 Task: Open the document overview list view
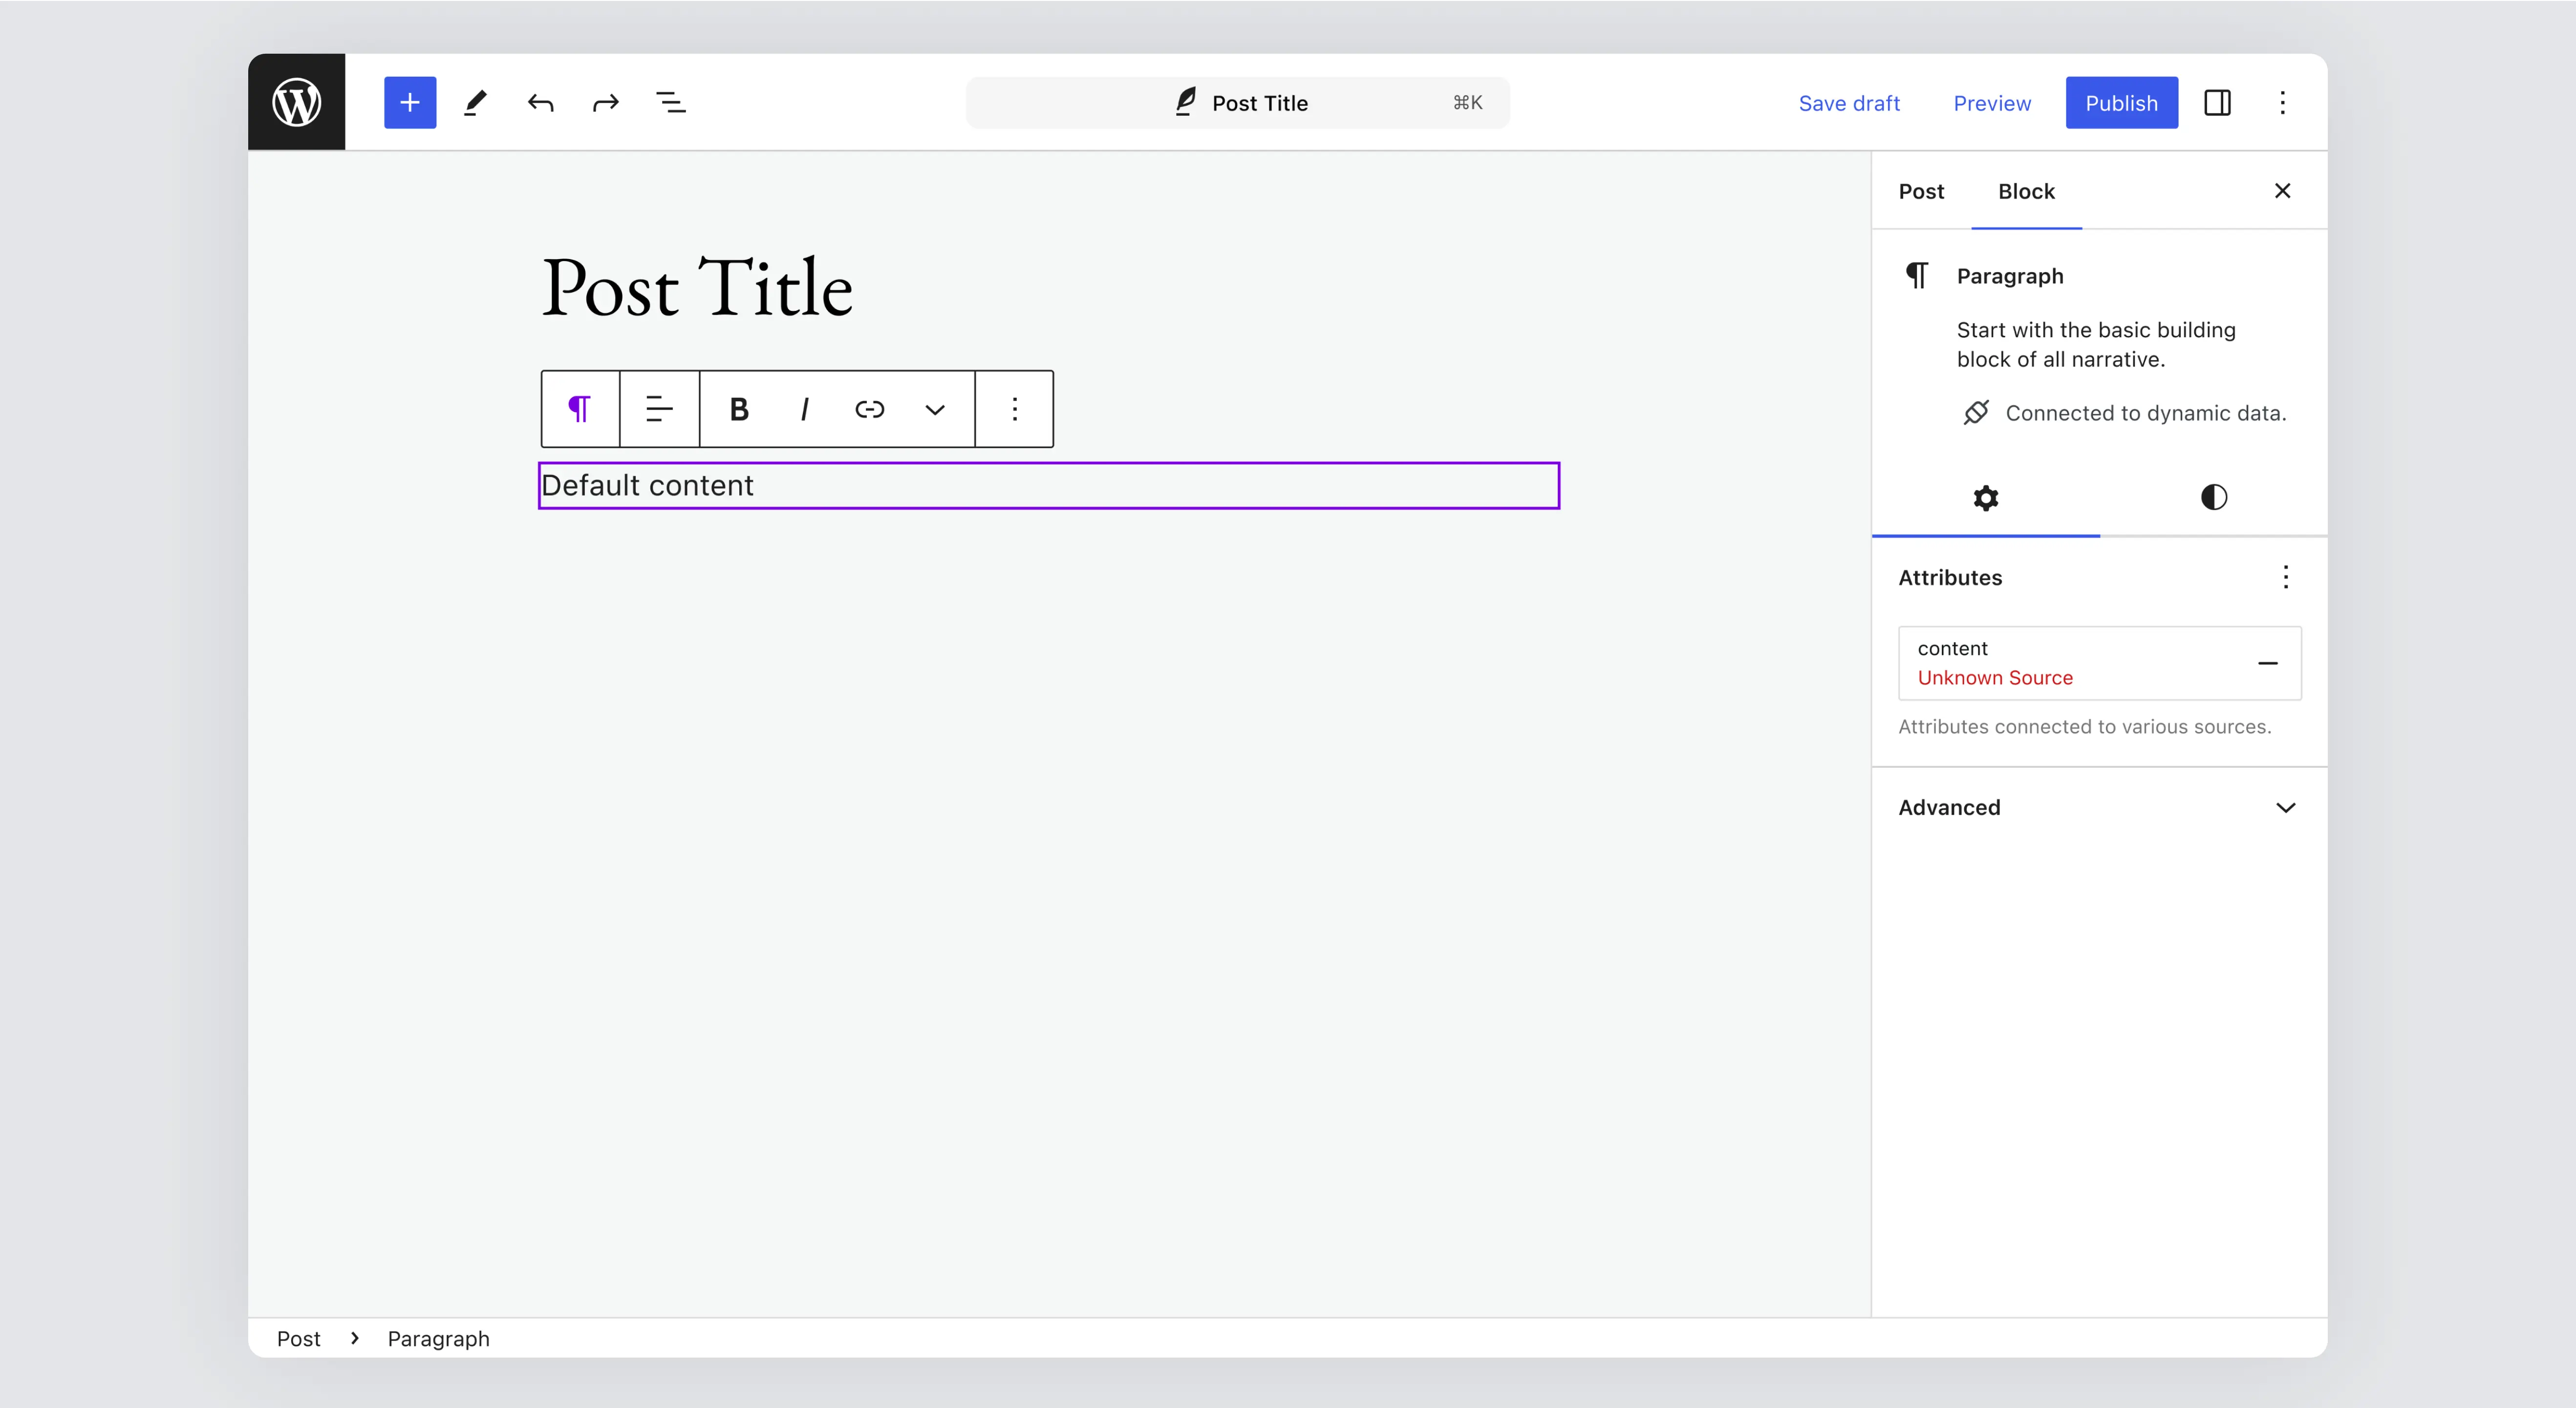click(670, 102)
